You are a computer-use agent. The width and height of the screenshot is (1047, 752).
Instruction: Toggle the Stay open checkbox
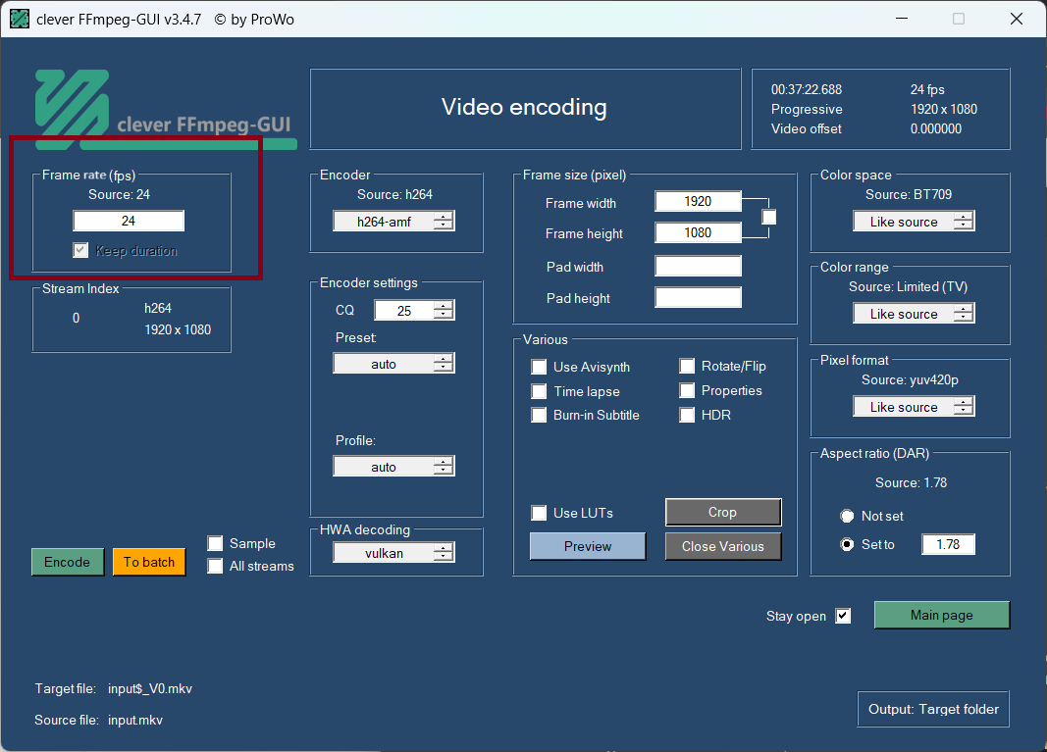tap(843, 615)
